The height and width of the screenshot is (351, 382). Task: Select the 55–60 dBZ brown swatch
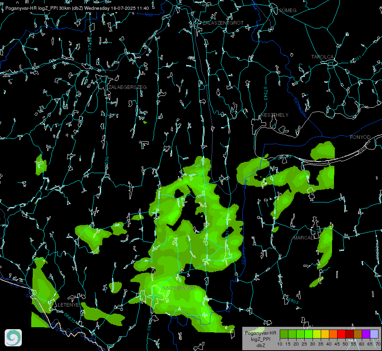tap(358, 334)
